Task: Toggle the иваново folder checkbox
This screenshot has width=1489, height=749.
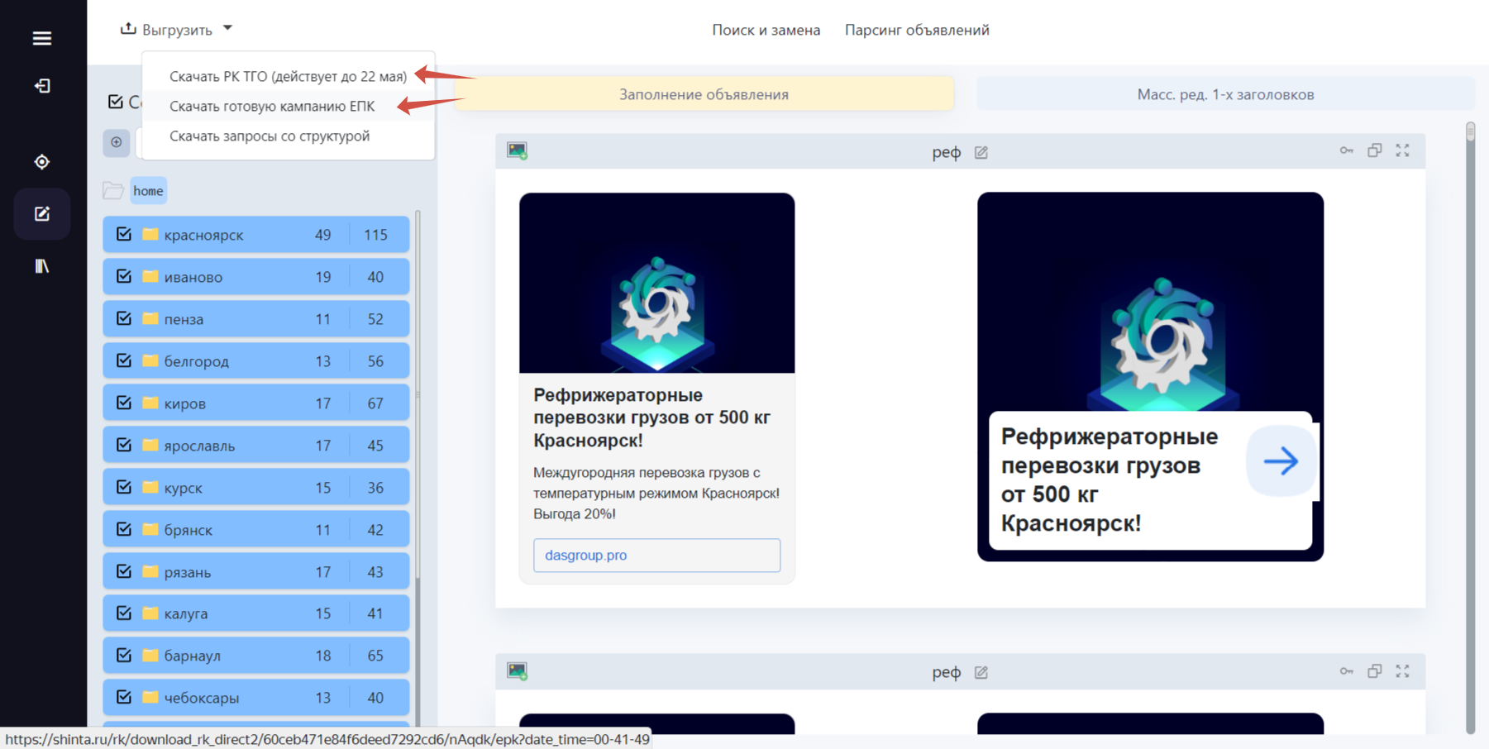Action: click(124, 276)
